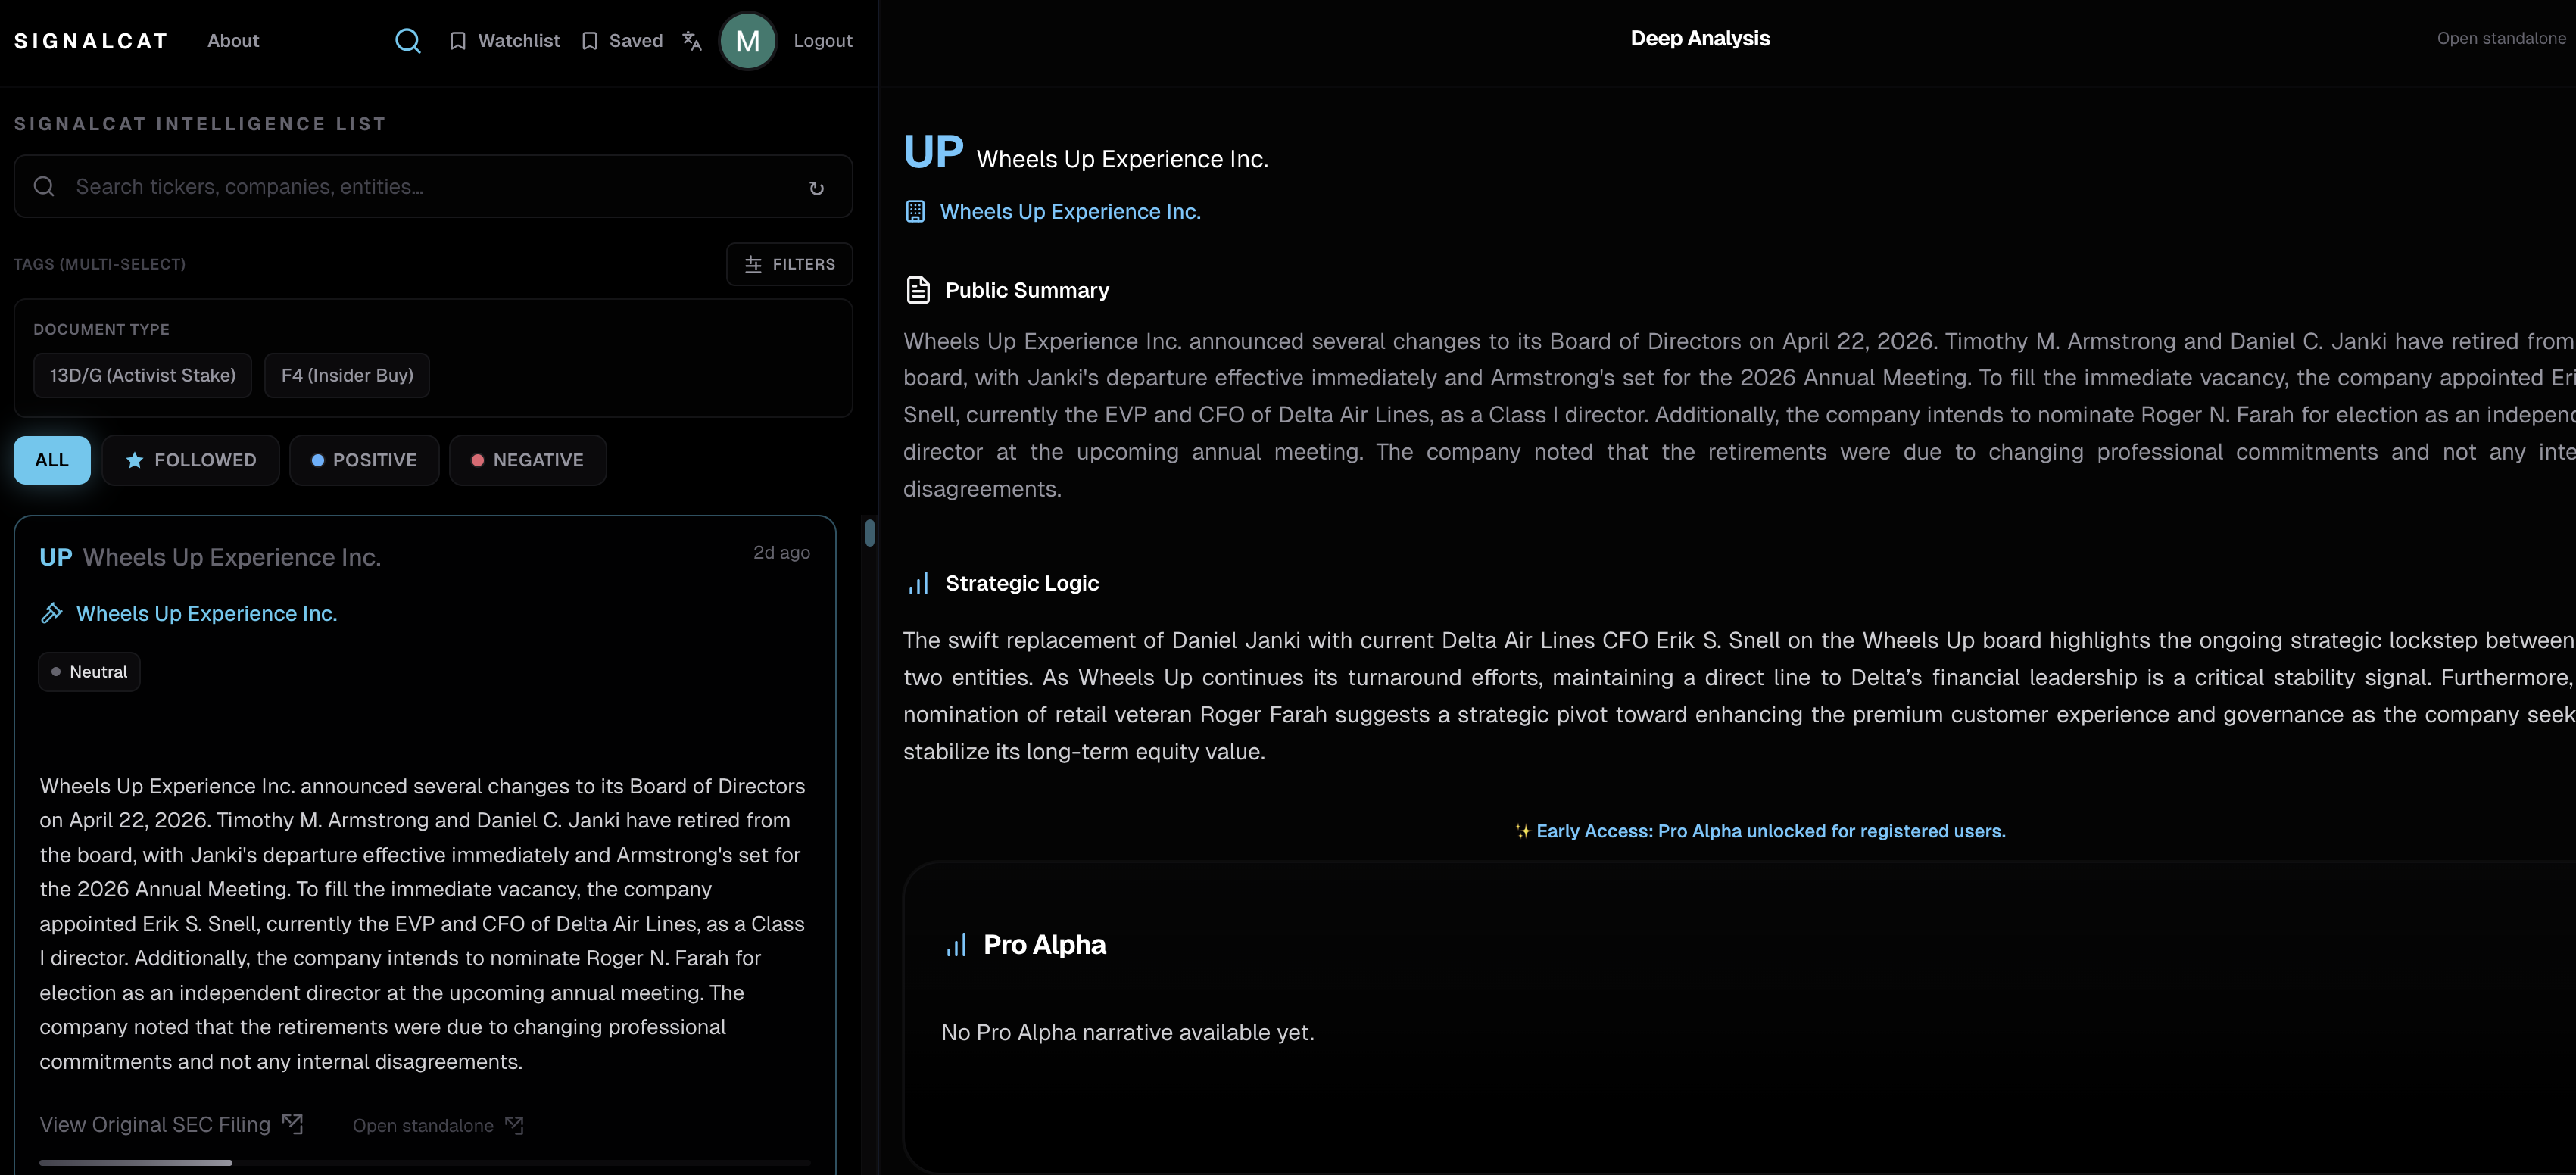This screenshot has width=2576, height=1175.
Task: Click the search magnifier icon in the top navigation
Action: (x=407, y=41)
